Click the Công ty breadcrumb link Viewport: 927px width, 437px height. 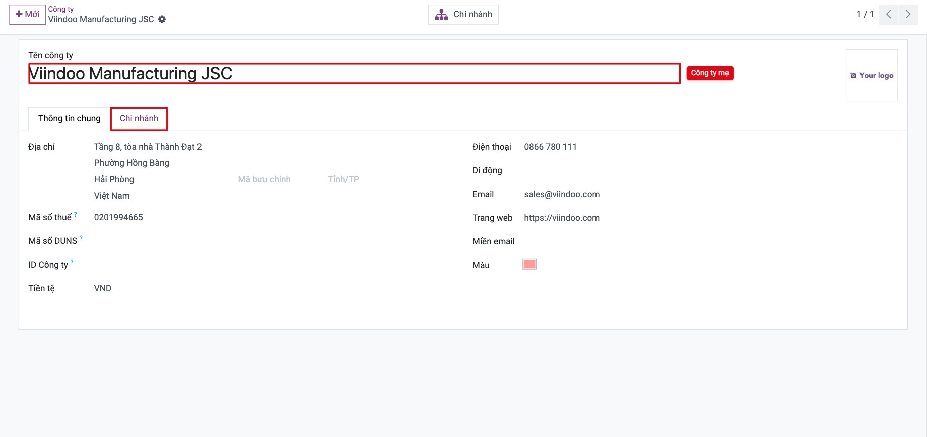click(x=61, y=9)
